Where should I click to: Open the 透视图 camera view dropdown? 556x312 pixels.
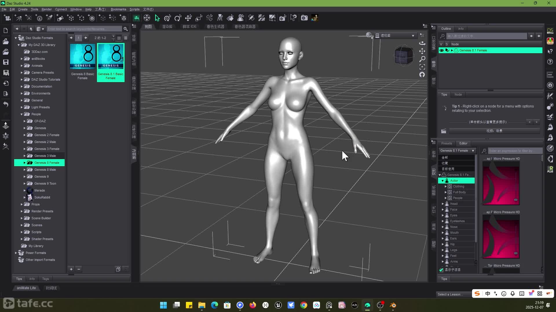tap(413, 36)
